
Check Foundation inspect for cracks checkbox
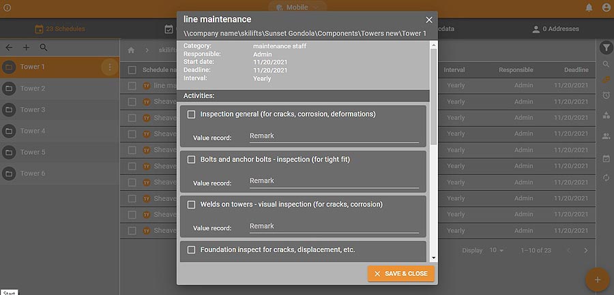pos(192,250)
